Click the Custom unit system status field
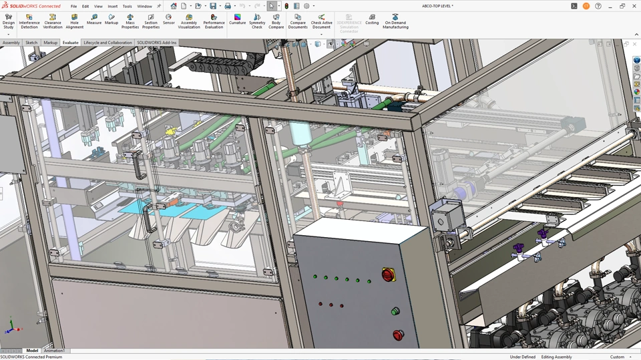The height and width of the screenshot is (360, 641). [x=617, y=357]
